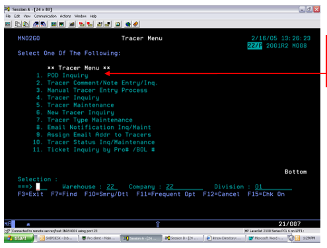Click the highlighted 22/P indicator
Image resolution: width=327 pixels, height=248 pixels.
click(x=255, y=46)
